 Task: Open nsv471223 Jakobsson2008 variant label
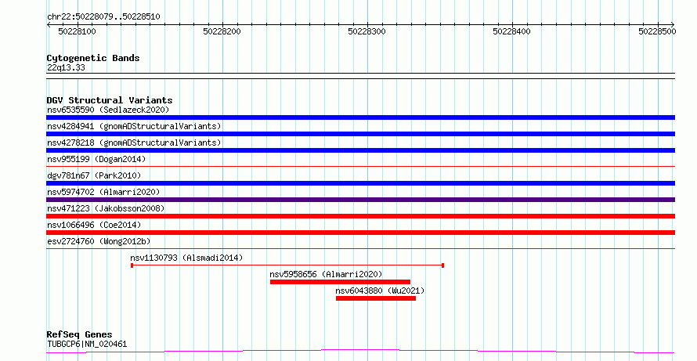(106, 208)
